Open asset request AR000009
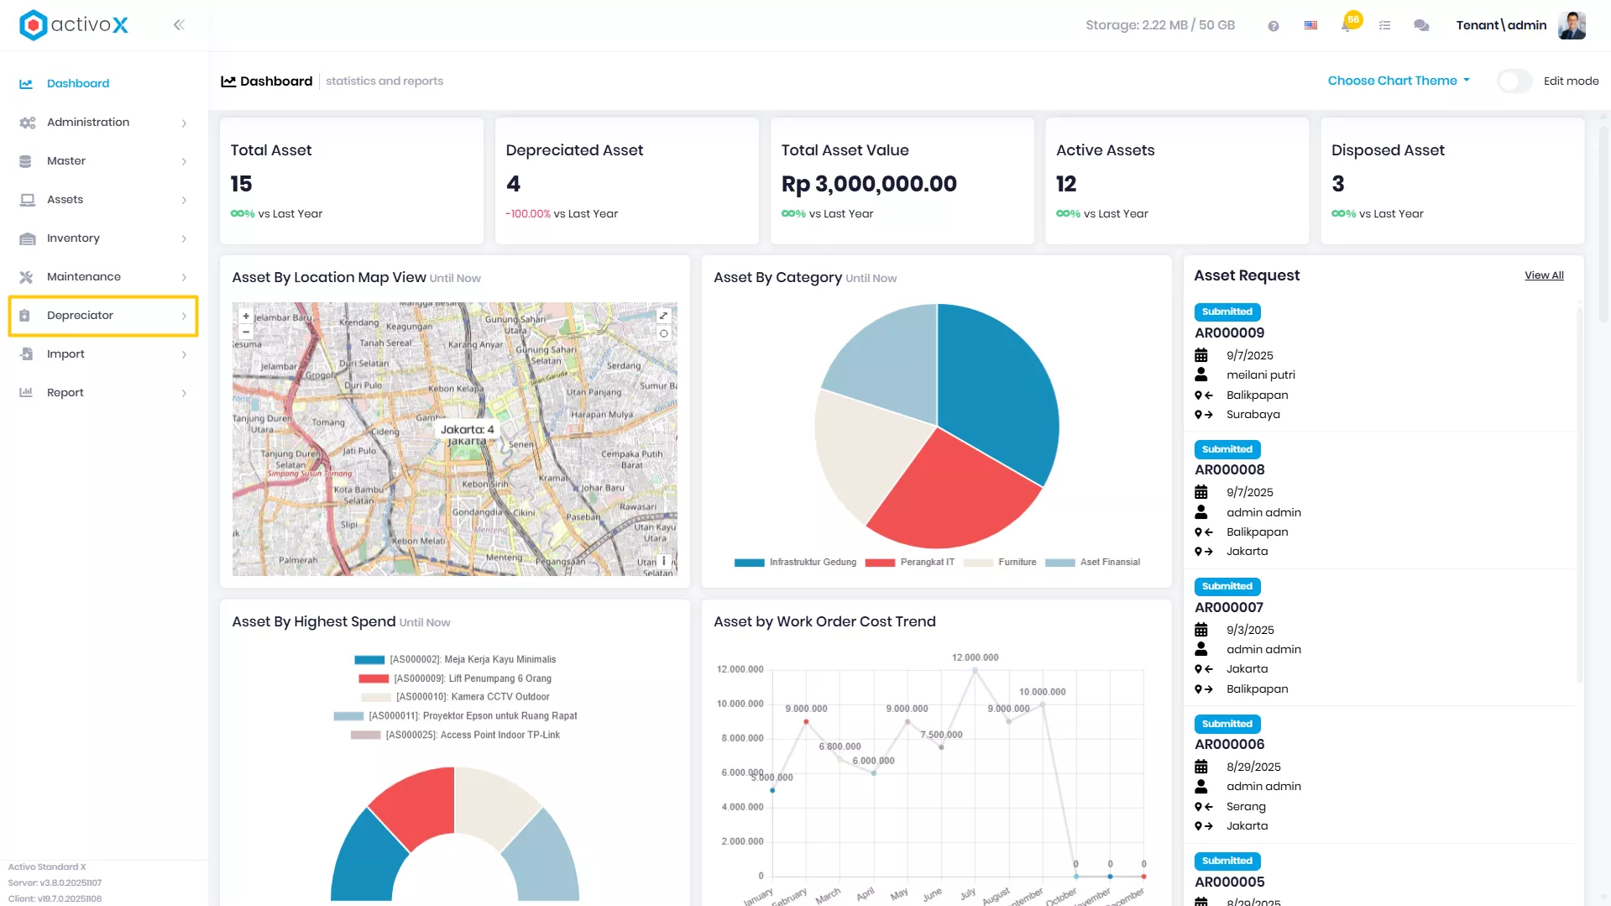The image size is (1611, 906). pyautogui.click(x=1229, y=333)
